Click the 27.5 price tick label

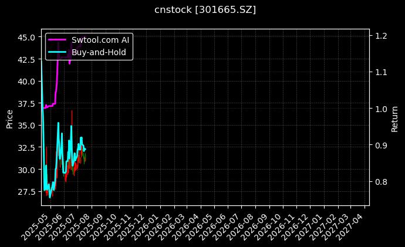(x=26, y=192)
